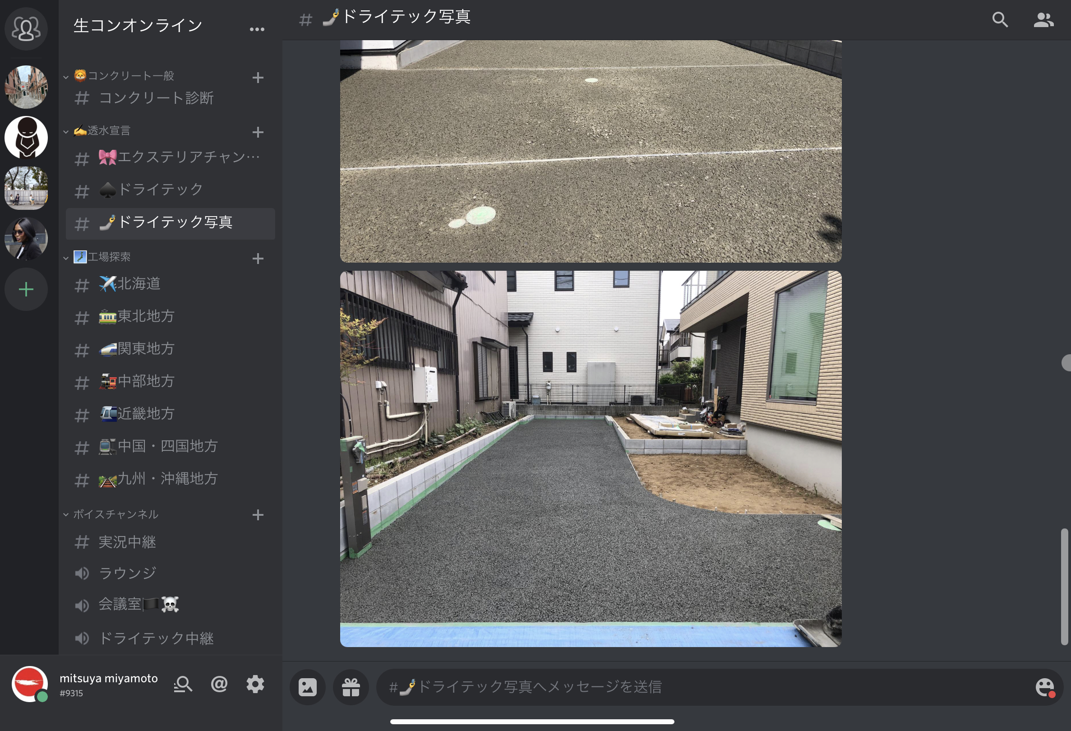The image size is (1071, 731).
Task: Open image upload button
Action: tap(307, 687)
